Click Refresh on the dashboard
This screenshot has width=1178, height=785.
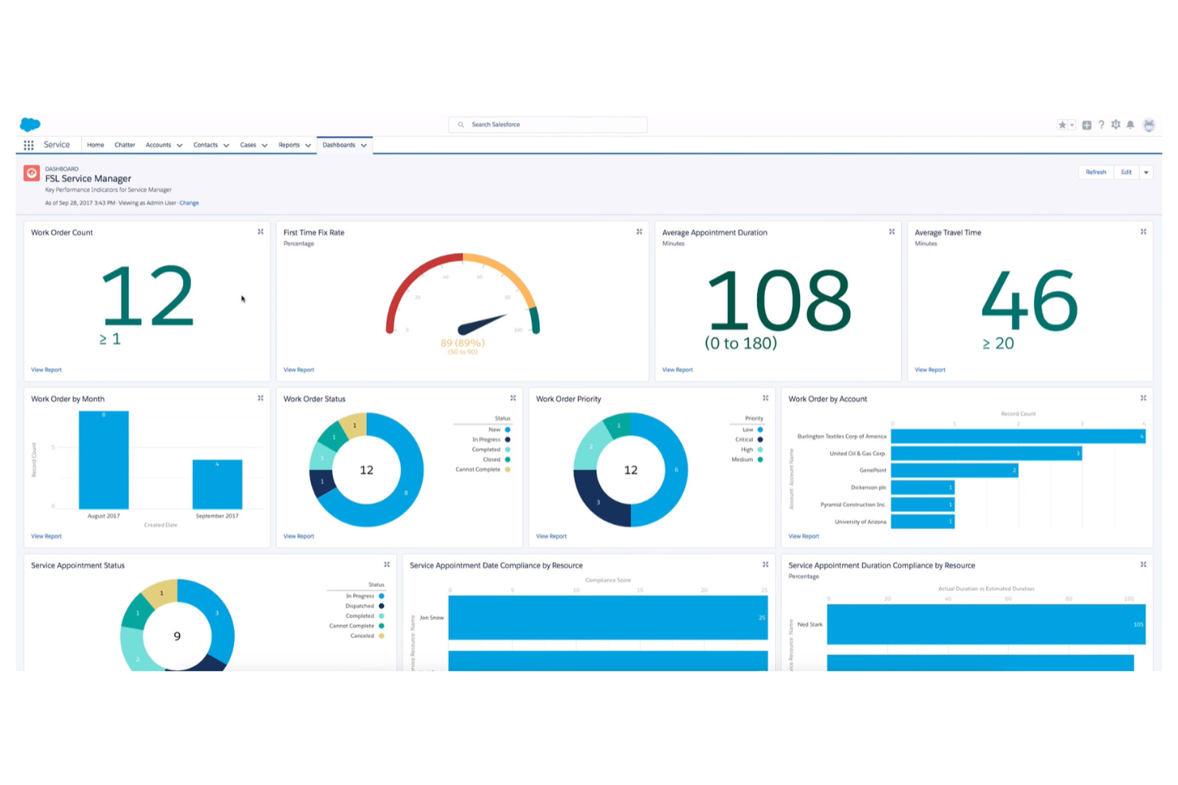(x=1095, y=172)
